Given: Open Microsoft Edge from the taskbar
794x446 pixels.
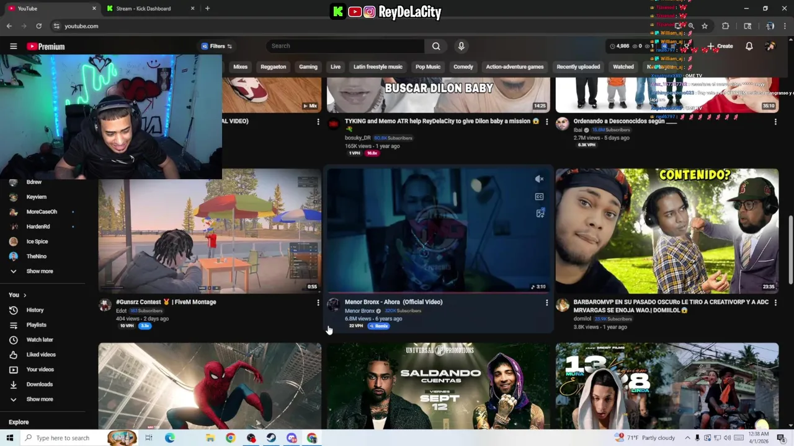Looking at the screenshot, I should [169, 438].
